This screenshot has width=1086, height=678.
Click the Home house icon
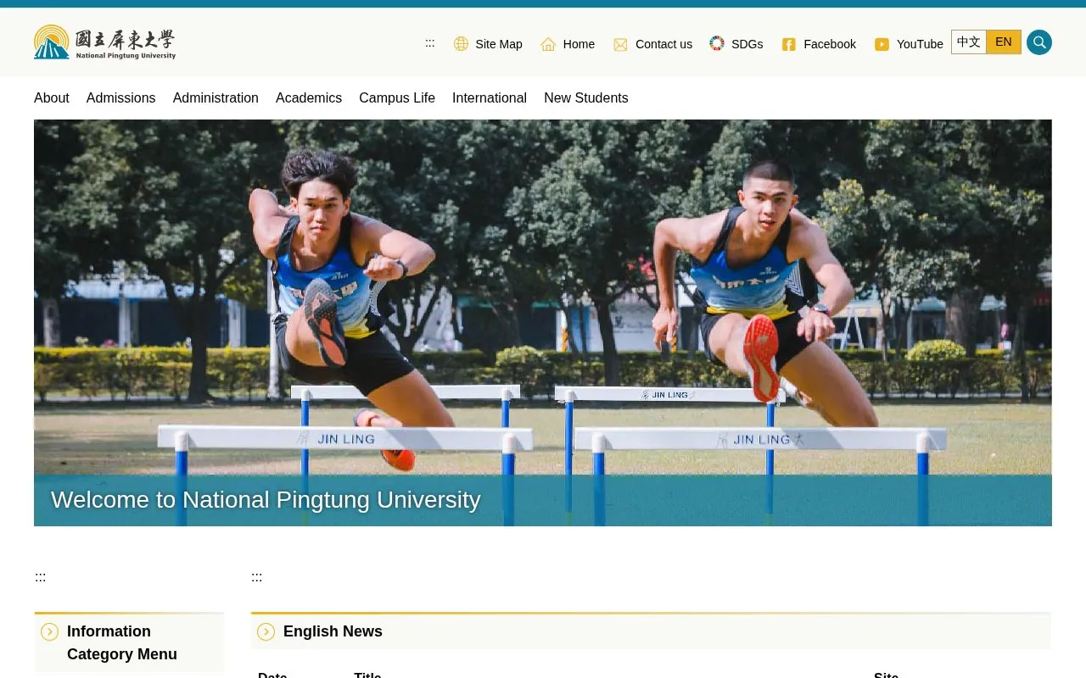click(548, 44)
